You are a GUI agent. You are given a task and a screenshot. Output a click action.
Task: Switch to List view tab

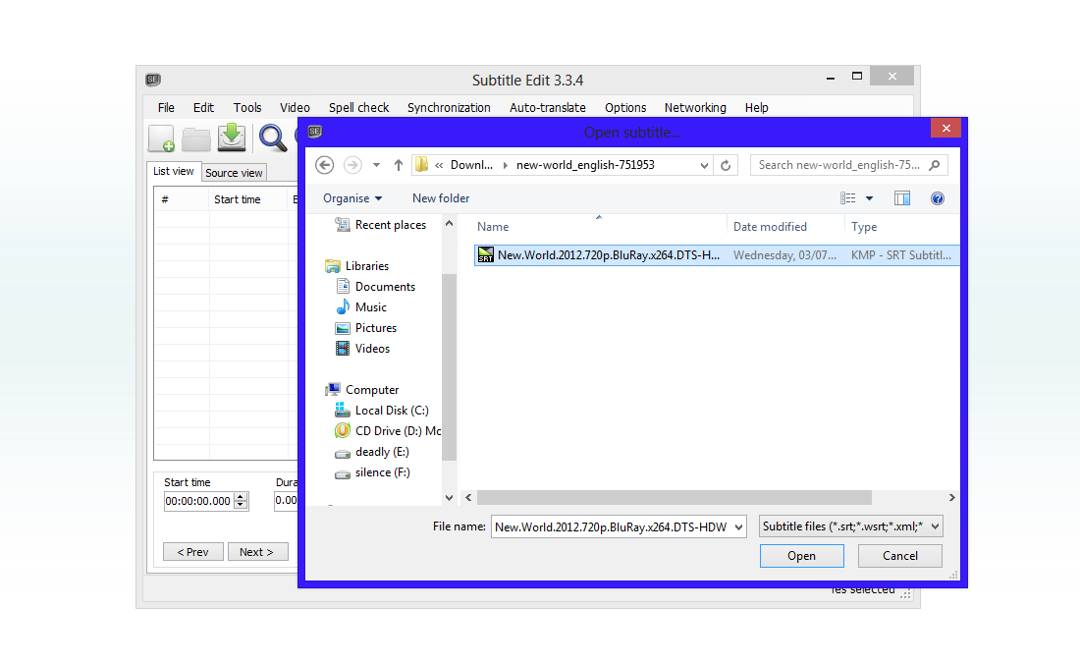coord(174,172)
